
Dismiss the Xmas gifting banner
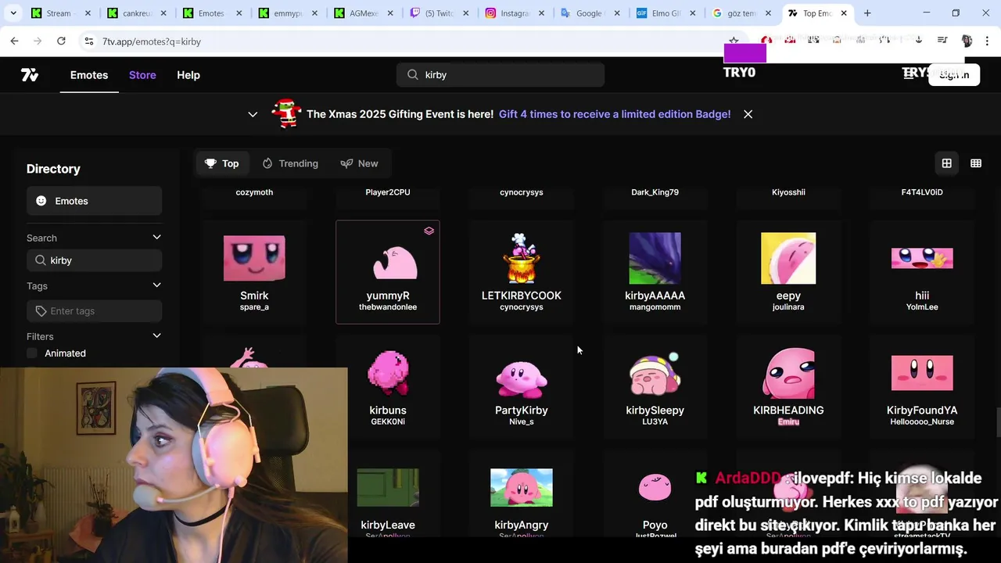tap(748, 114)
